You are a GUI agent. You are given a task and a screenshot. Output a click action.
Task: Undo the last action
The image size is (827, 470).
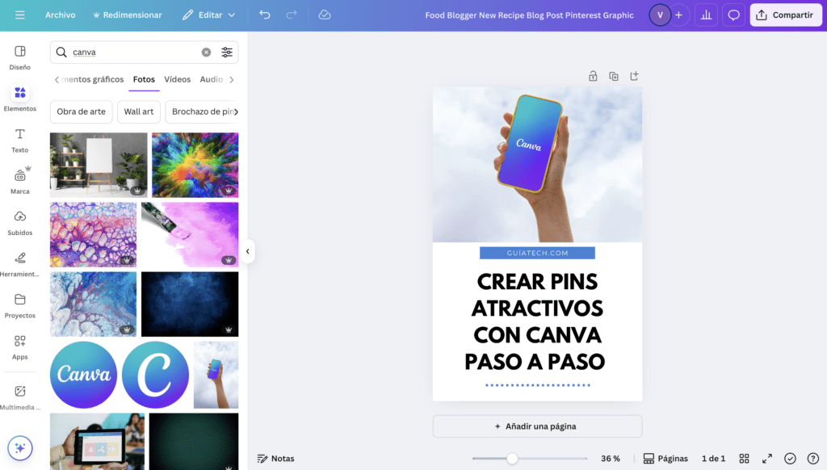tap(265, 15)
